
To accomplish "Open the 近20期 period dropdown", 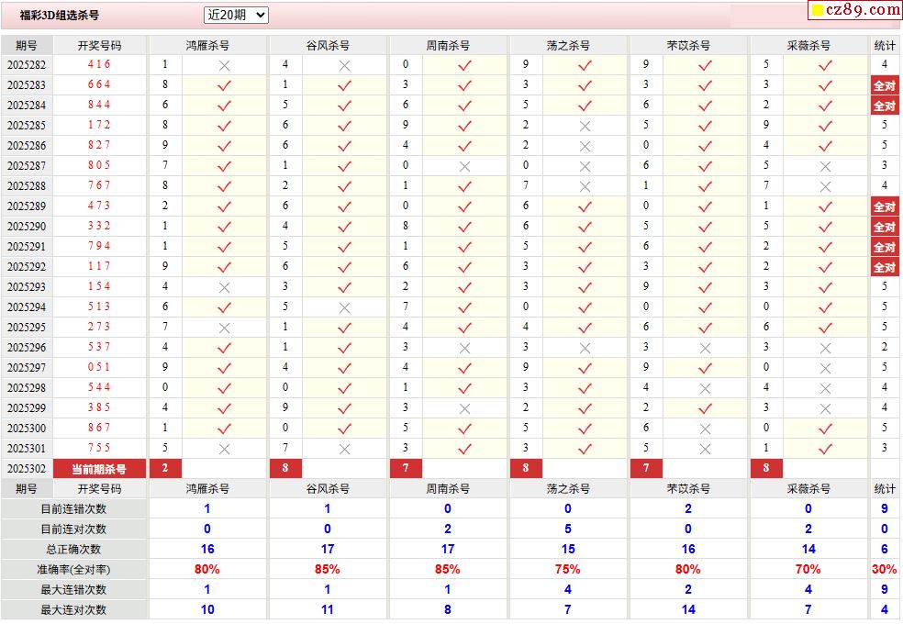I will click(236, 15).
